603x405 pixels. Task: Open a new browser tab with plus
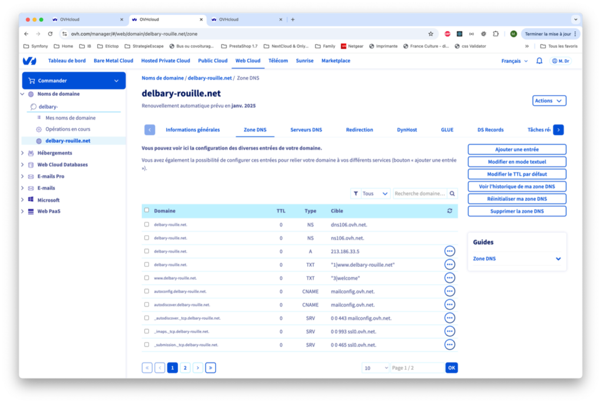tap(293, 19)
